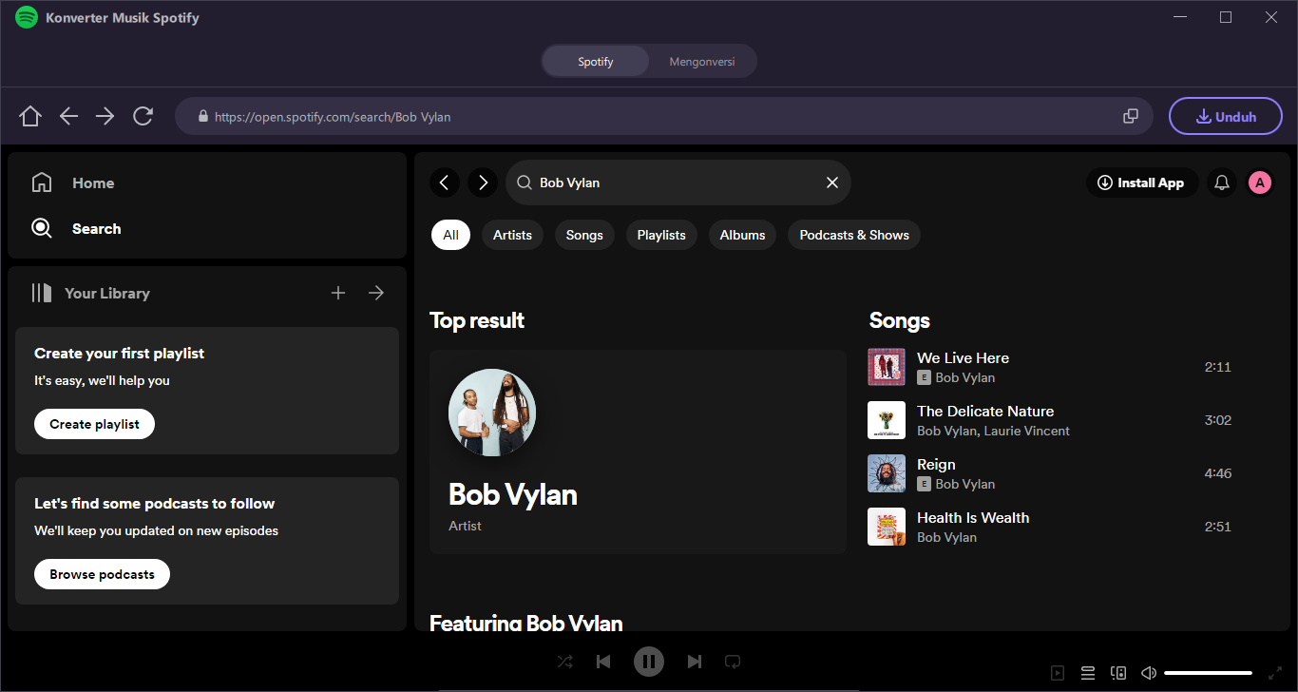This screenshot has width=1298, height=692.
Task: Maximize the Konverter Musik Spotify window
Action: (1226, 17)
